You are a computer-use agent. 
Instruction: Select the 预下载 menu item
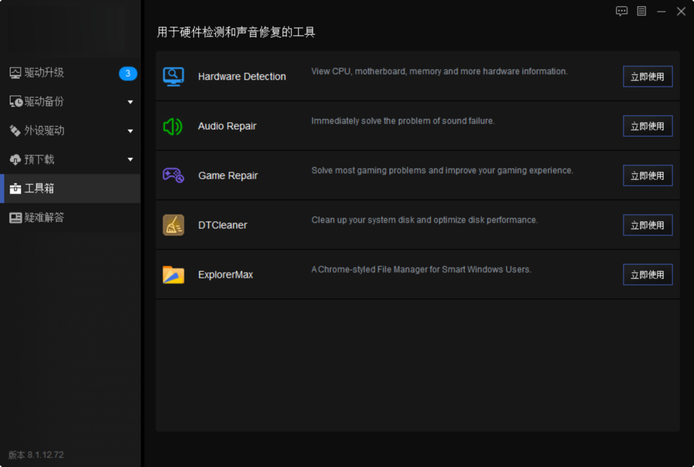[x=71, y=159]
